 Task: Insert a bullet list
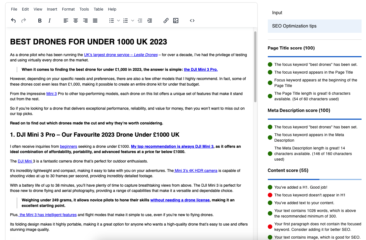pyautogui.click(x=112, y=21)
